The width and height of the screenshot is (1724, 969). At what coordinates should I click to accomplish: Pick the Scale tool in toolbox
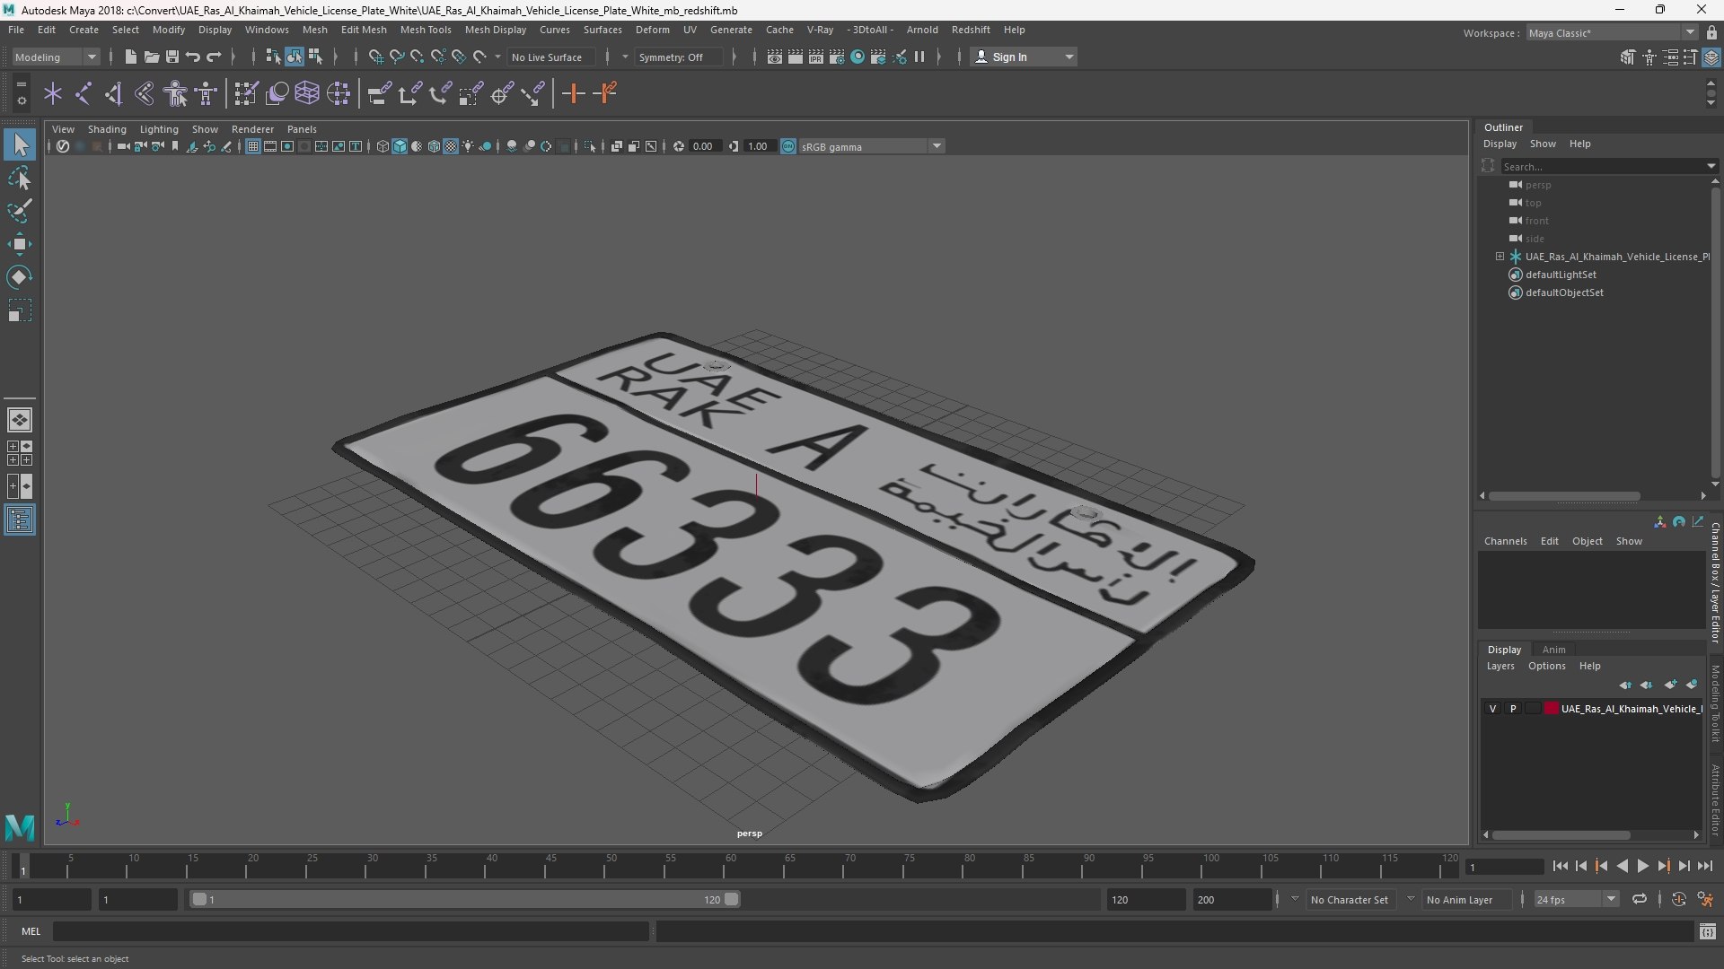pos(20,310)
